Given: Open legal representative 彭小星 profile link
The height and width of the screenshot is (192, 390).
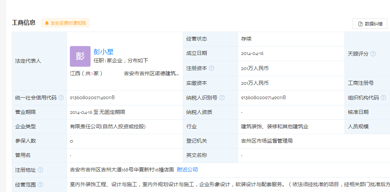Looking at the screenshot, I should [104, 52].
